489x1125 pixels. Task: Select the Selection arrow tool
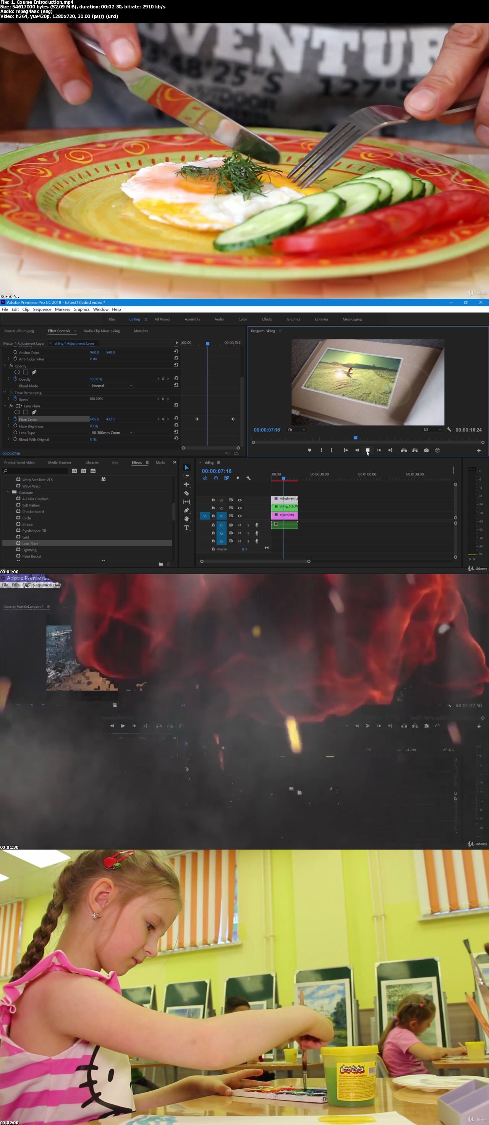pos(187,467)
